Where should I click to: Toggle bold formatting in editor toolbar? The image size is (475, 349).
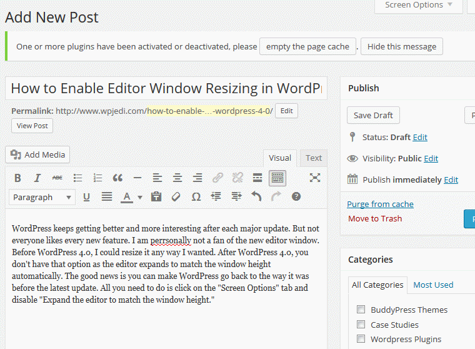(x=17, y=178)
